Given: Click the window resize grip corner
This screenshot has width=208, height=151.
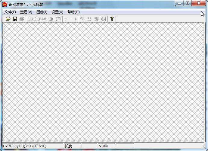Looking at the screenshot, I should point(203,146).
